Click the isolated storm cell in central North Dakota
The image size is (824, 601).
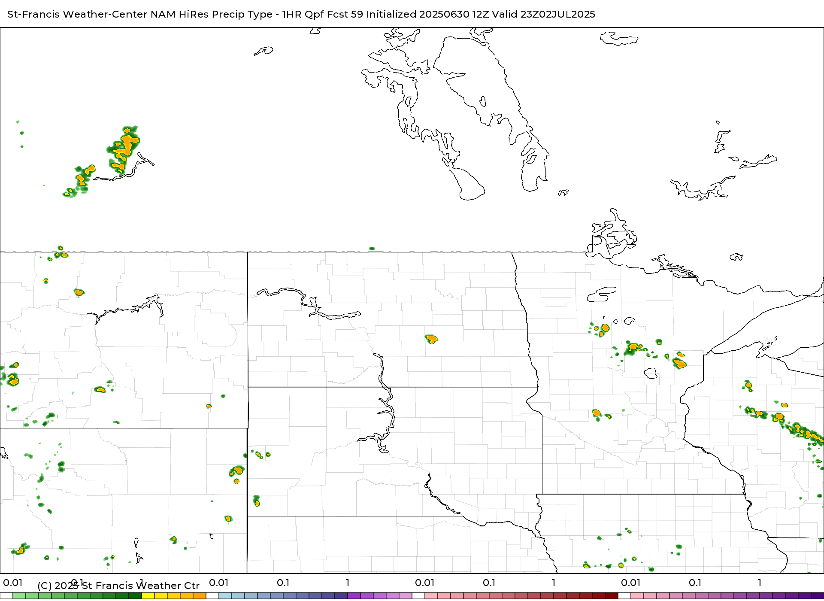[431, 339]
